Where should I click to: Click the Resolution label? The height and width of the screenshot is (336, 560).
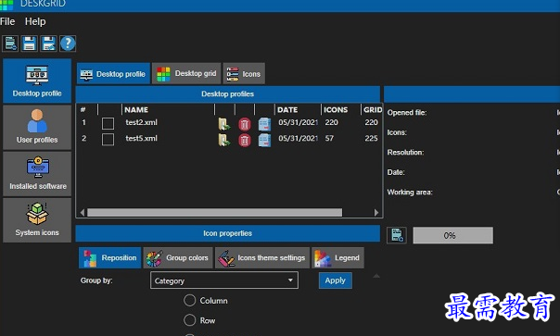pos(405,153)
